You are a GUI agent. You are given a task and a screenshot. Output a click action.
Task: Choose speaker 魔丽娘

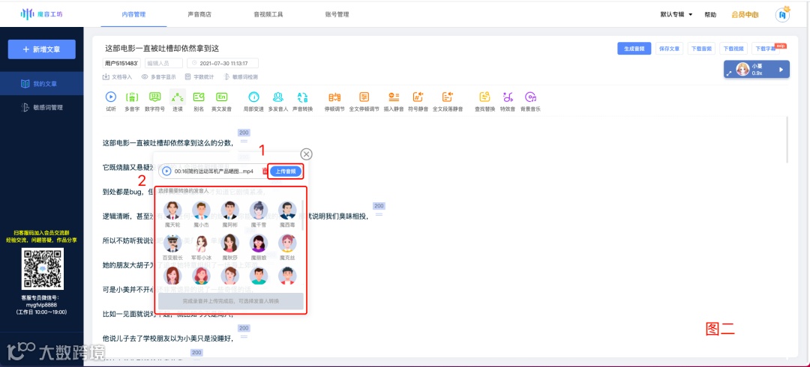tap(258, 247)
